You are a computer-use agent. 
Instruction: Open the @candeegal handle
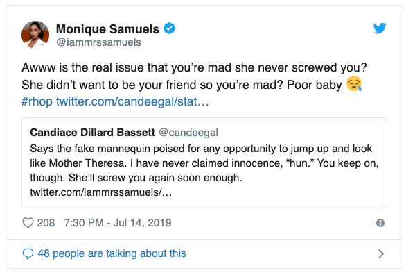[188, 133]
